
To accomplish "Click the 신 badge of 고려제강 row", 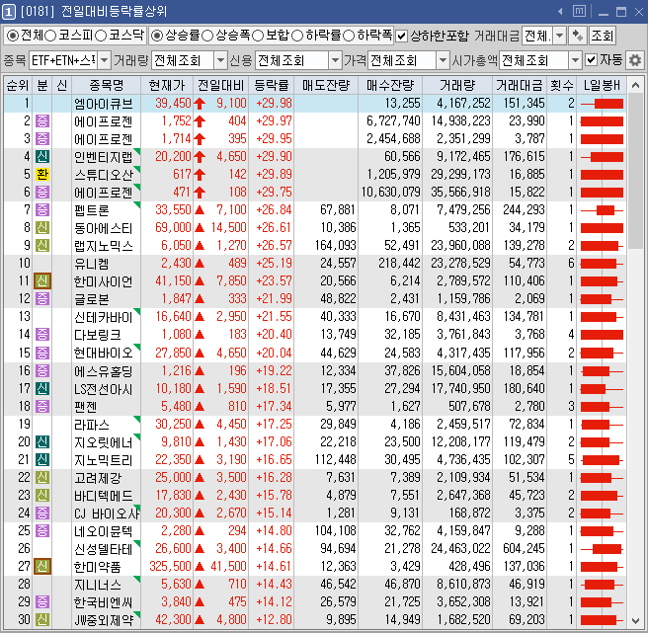I will click(42, 478).
